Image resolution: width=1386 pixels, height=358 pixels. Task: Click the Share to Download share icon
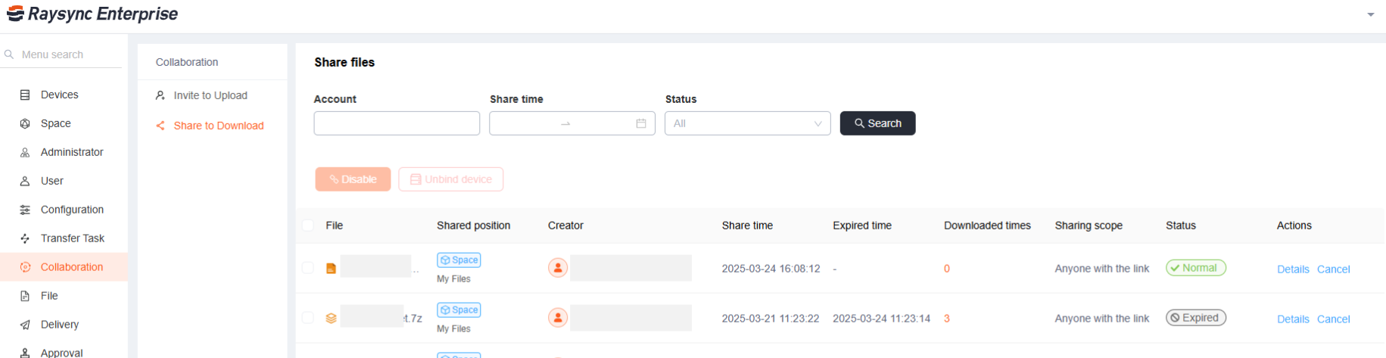160,126
